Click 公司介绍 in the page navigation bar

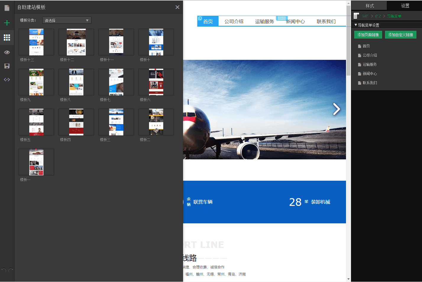click(x=234, y=21)
